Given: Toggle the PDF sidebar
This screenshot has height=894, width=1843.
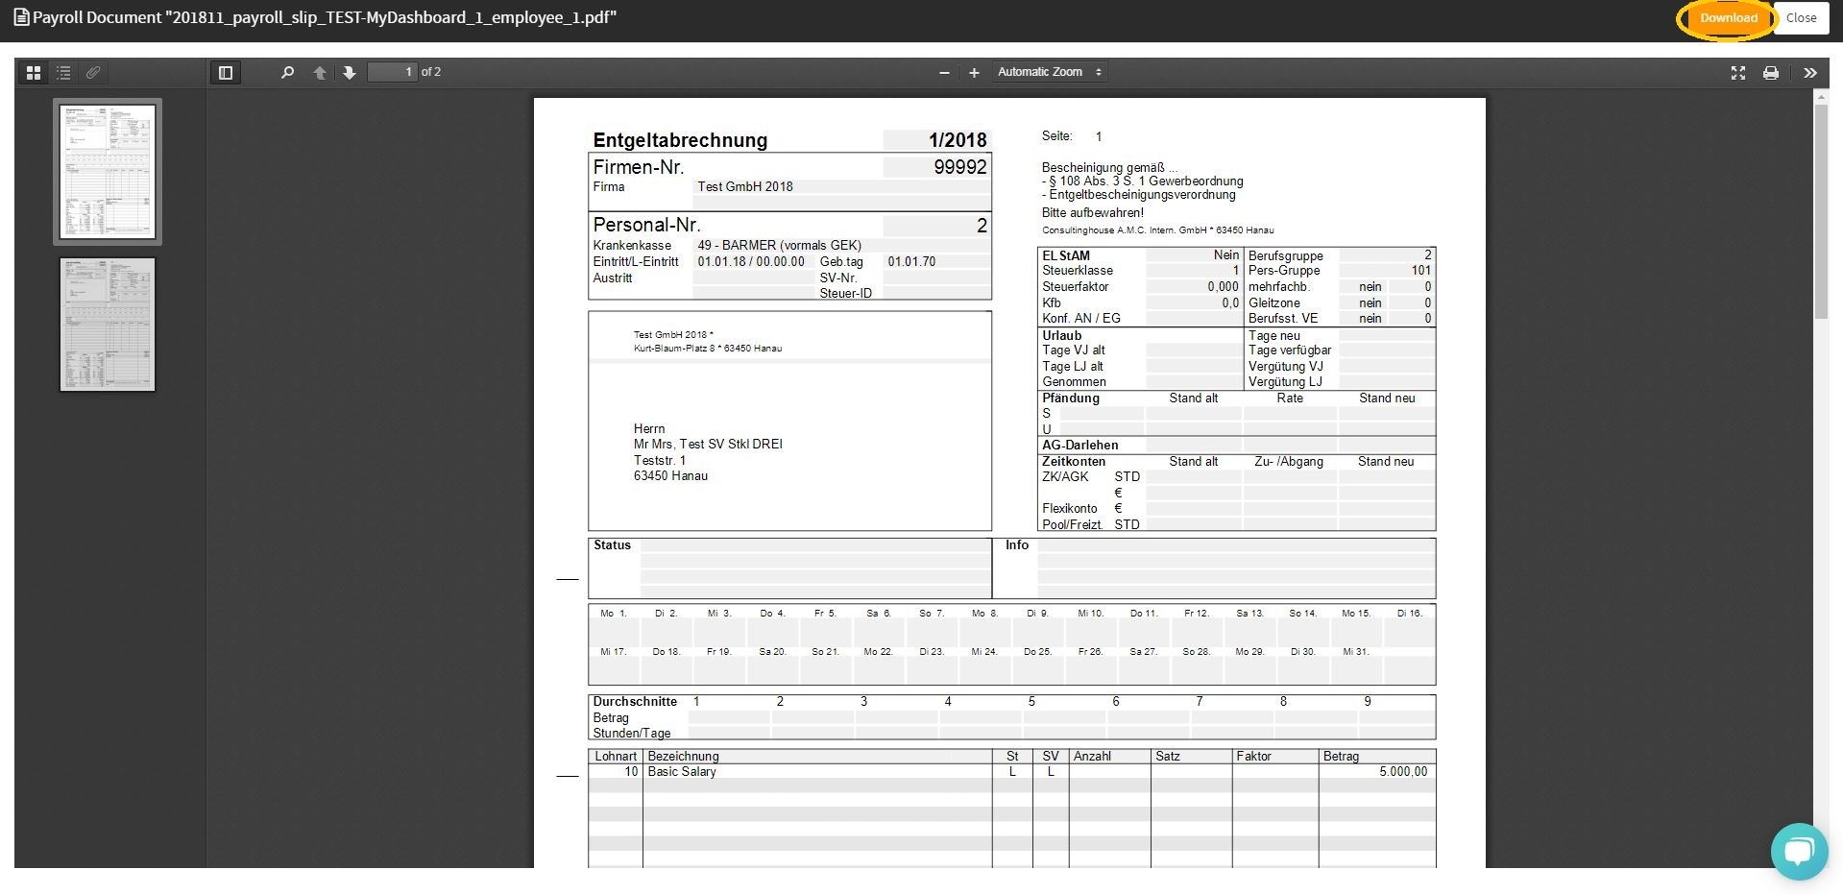Looking at the screenshot, I should tap(226, 73).
